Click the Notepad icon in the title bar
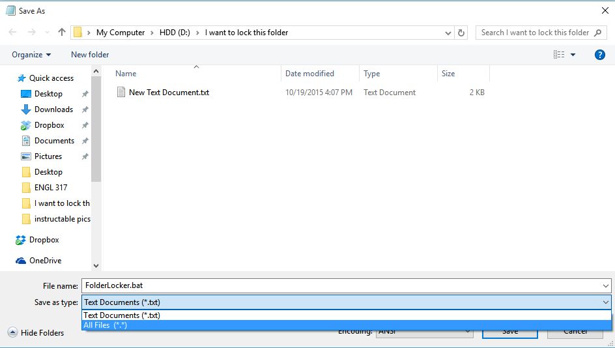 pos(10,10)
